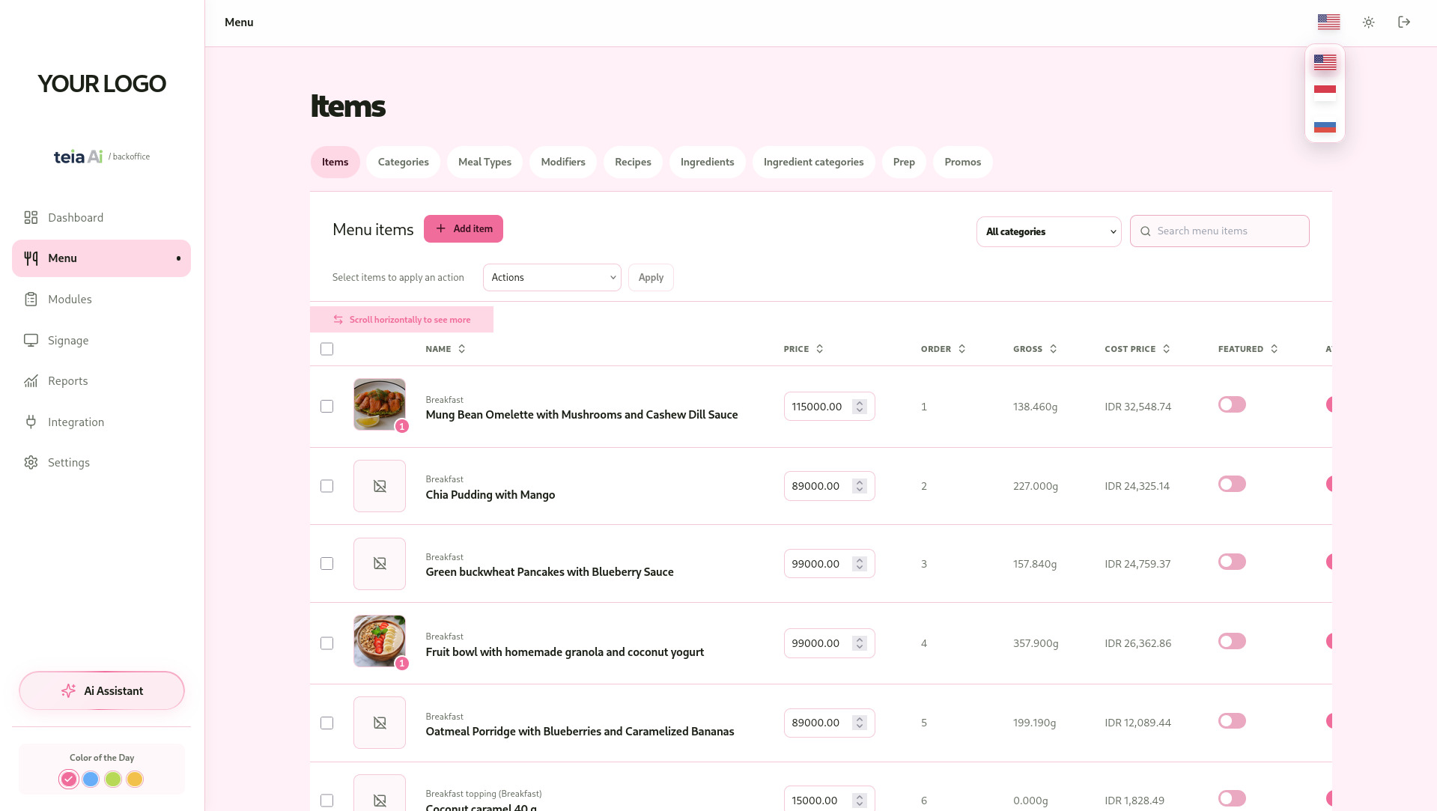Click the price stepper on Oatmeal Porridge
The width and height of the screenshot is (1437, 811).
tap(860, 723)
